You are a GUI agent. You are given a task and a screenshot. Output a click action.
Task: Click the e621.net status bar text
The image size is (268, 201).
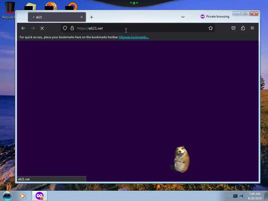click(24, 179)
